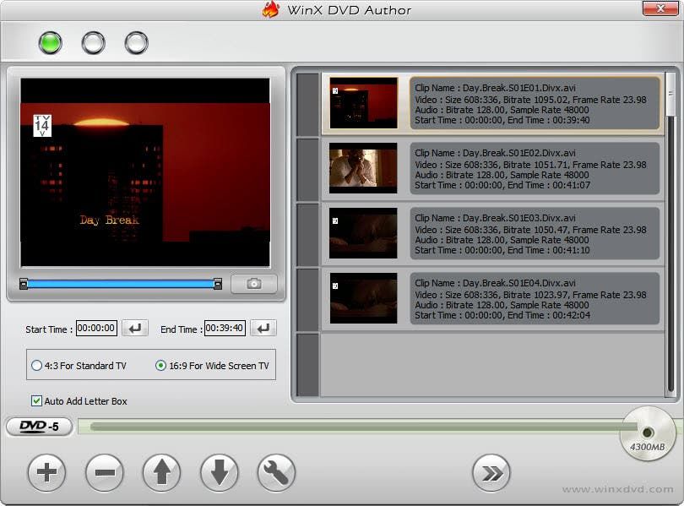The image size is (684, 506).
Task: Click the plus add-file button
Action: coord(46,472)
